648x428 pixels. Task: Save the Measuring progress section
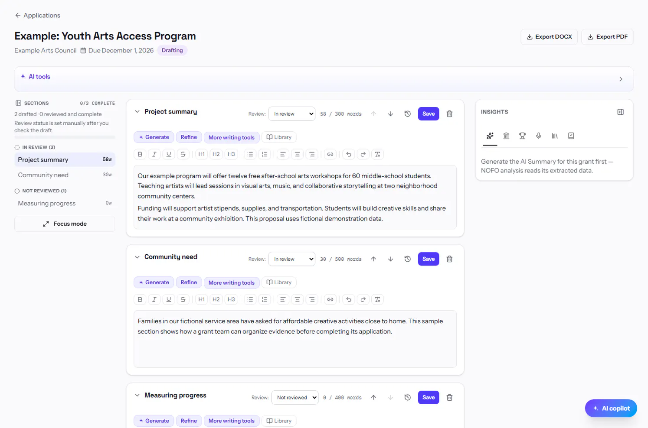click(x=429, y=398)
